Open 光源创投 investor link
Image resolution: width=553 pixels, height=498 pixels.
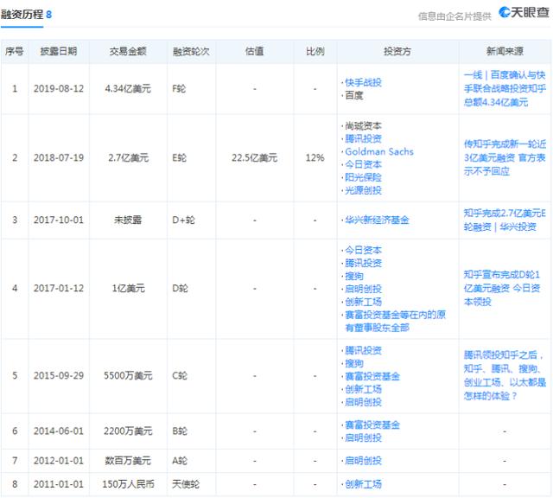tap(363, 190)
